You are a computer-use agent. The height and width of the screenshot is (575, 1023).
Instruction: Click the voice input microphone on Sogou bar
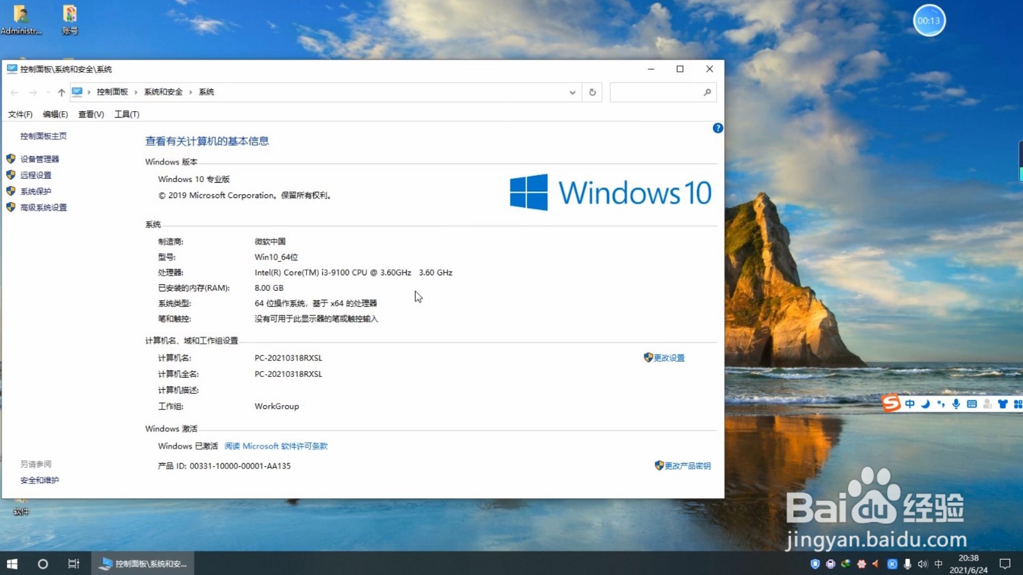point(956,404)
